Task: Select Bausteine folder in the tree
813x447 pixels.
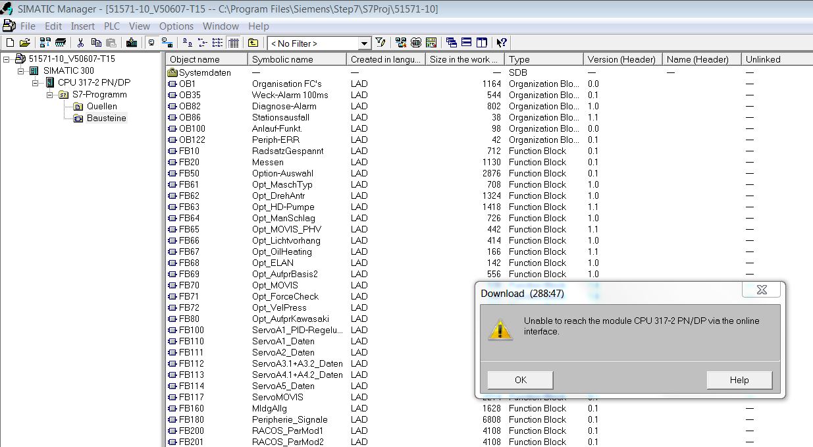Action: [100, 118]
